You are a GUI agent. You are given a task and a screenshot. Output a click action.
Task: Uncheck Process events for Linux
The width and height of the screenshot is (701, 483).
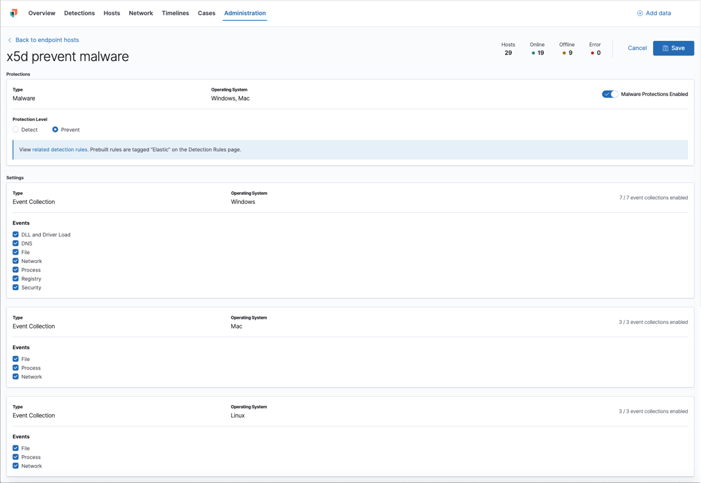16,457
